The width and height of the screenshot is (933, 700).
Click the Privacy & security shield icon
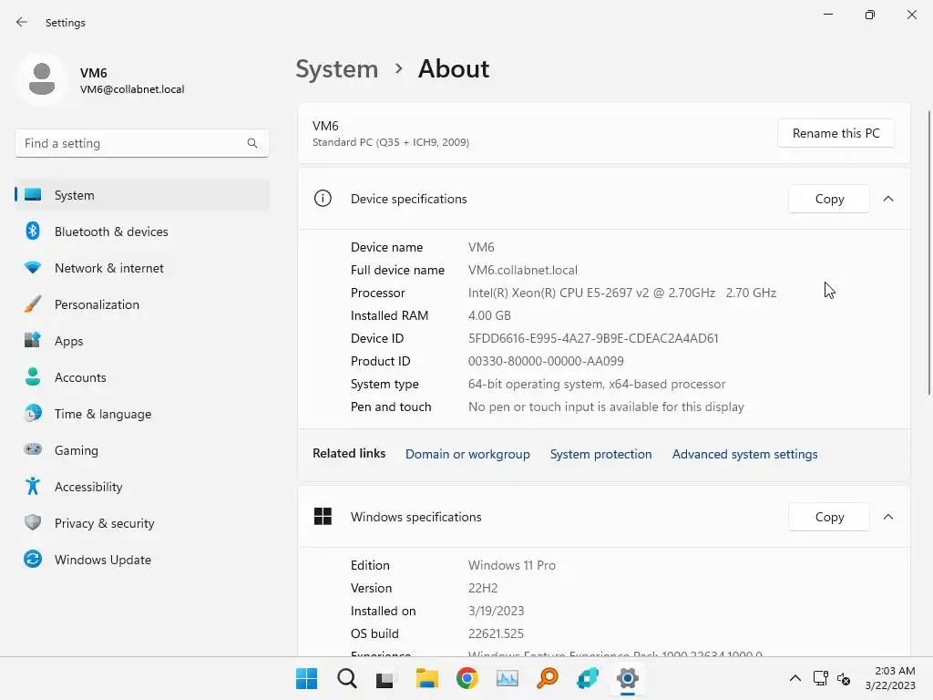(x=33, y=522)
